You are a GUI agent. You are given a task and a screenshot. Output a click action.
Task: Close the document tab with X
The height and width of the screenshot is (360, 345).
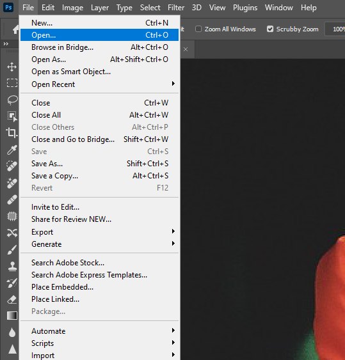coord(186,49)
